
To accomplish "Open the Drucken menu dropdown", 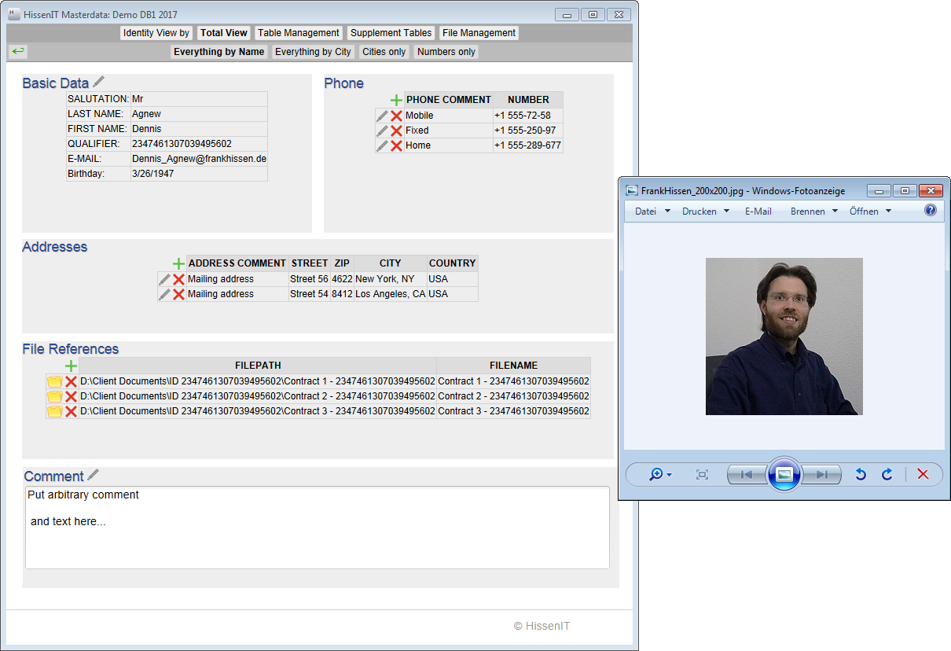I will 706,211.
